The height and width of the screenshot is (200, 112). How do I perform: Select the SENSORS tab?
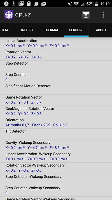76,30
